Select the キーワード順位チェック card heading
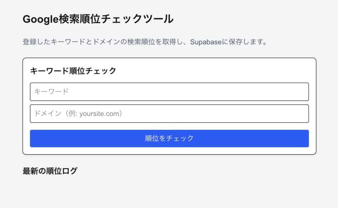Image resolution: width=338 pixels, height=208 pixels. click(x=73, y=71)
